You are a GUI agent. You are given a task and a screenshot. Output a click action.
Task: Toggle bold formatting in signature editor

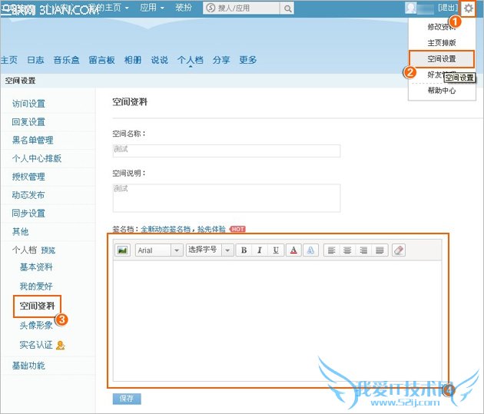[244, 250]
